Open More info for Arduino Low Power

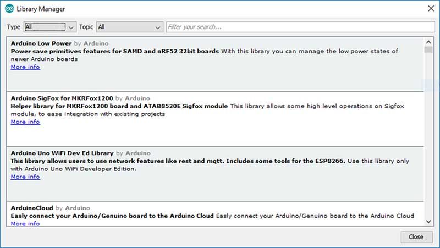[25, 67]
